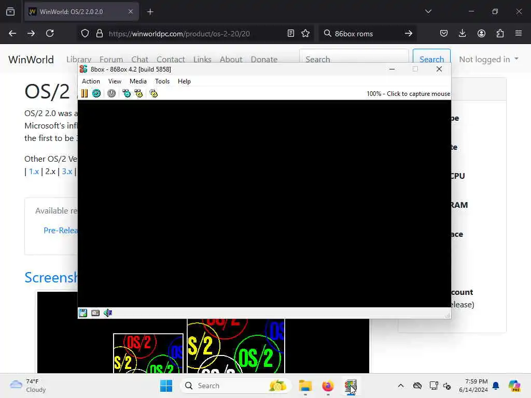Image resolution: width=531 pixels, height=398 pixels.
Task: Toggle reader view icon in address bar
Action: pyautogui.click(x=290, y=34)
